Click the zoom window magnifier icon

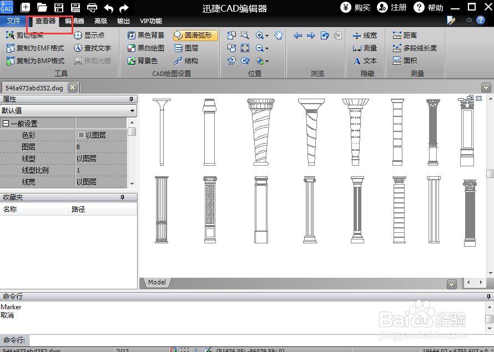click(245, 35)
